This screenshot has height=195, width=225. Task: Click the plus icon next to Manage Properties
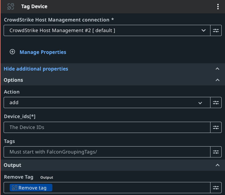click(x=12, y=52)
